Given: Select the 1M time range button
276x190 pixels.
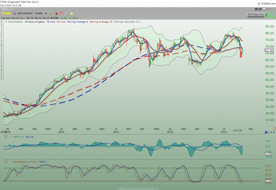Looking at the screenshot, I should (141, 189).
